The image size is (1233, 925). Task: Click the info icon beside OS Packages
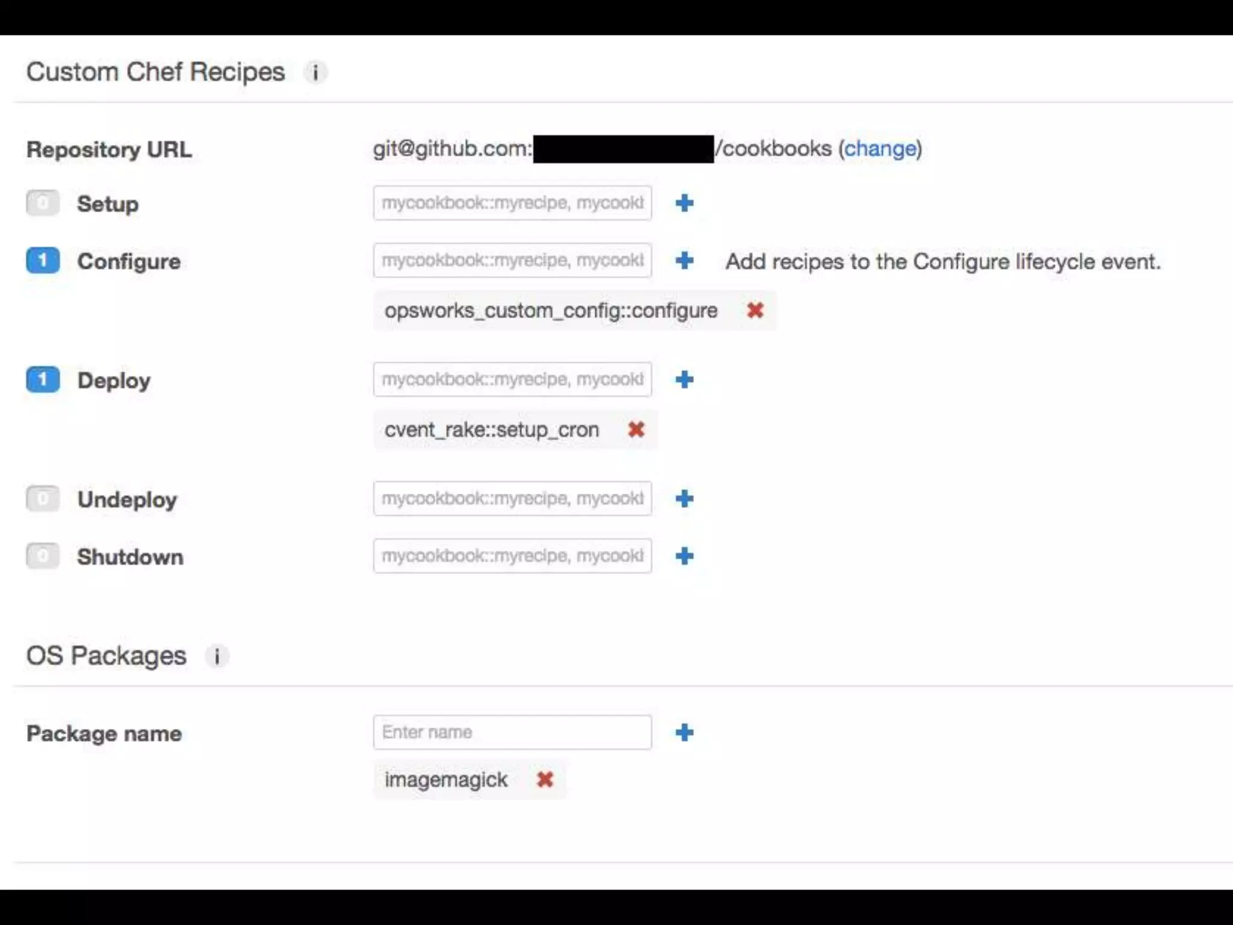[x=217, y=656]
